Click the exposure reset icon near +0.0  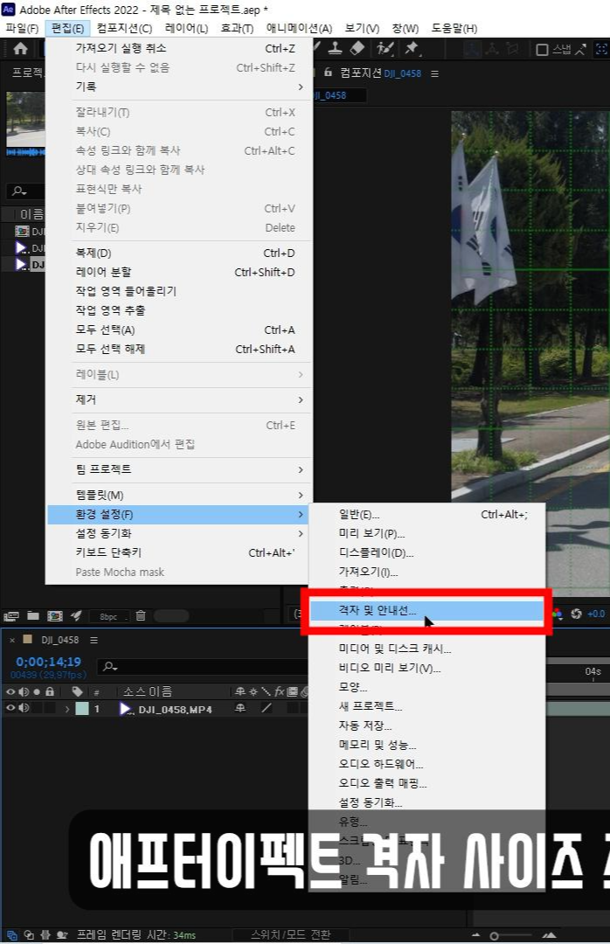(x=576, y=614)
